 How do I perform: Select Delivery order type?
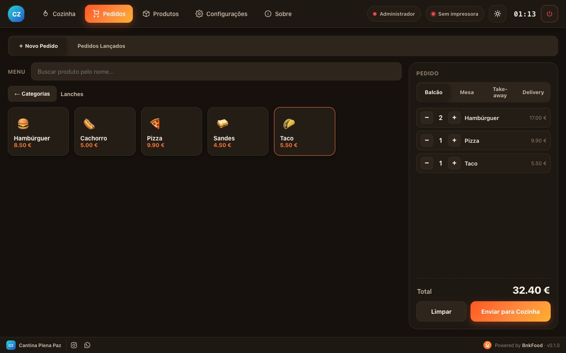tap(533, 92)
